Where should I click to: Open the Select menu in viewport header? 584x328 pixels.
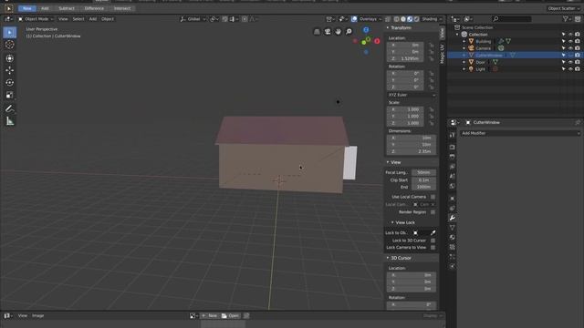coord(78,19)
